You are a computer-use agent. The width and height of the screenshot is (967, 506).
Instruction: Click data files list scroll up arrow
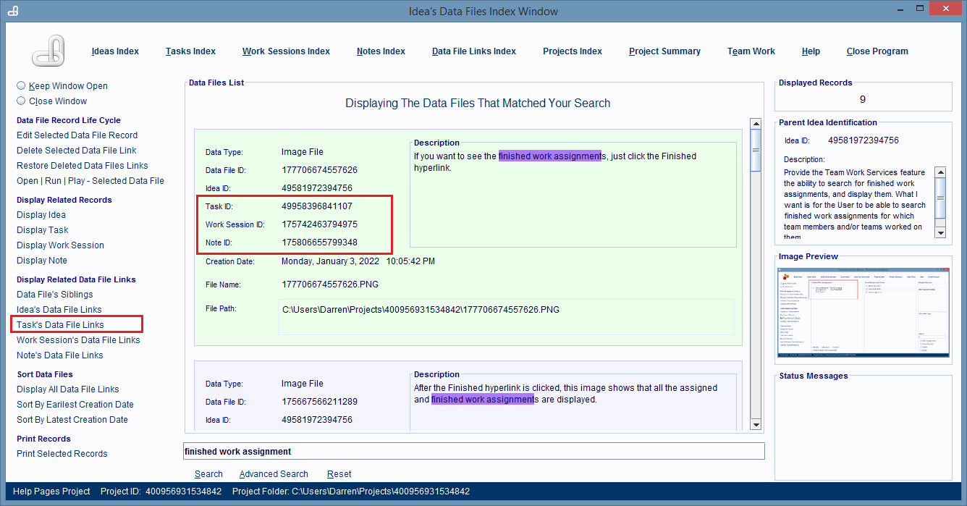tap(756, 125)
